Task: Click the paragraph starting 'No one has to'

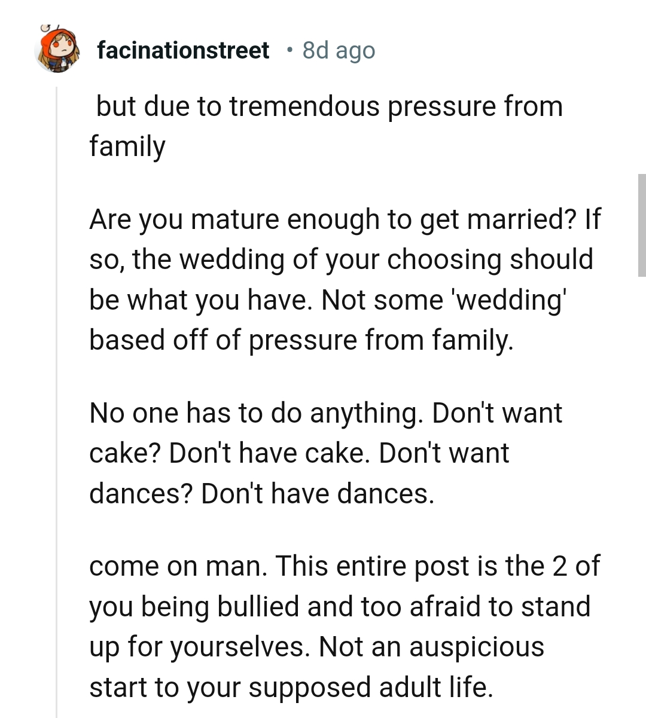Action: (x=326, y=453)
